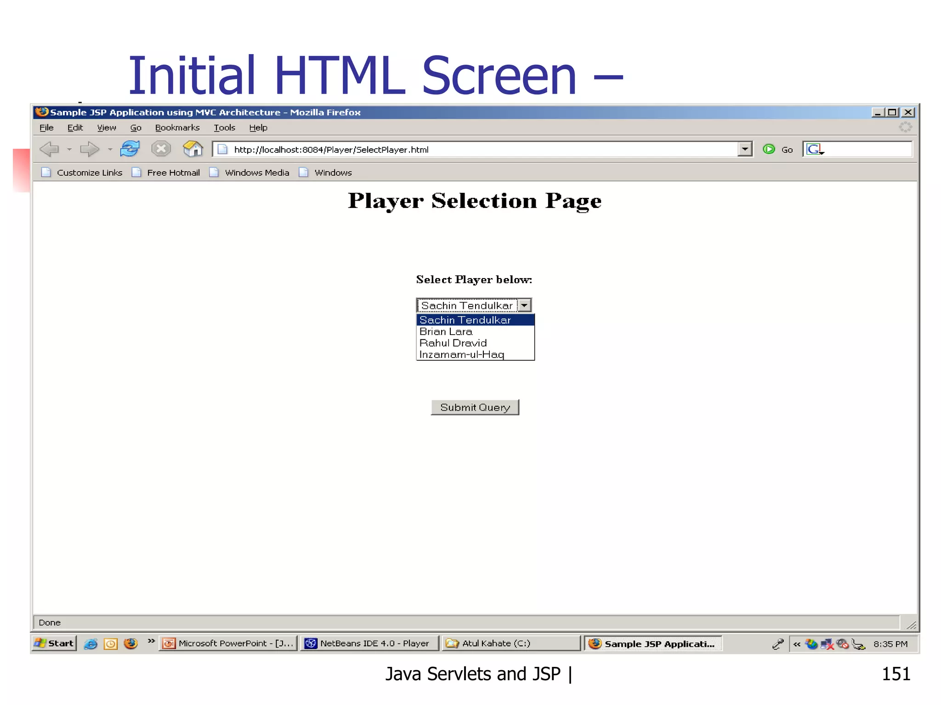Stop loading with the Stop icon
Viewport: 941px width, 705px height.
(x=161, y=149)
